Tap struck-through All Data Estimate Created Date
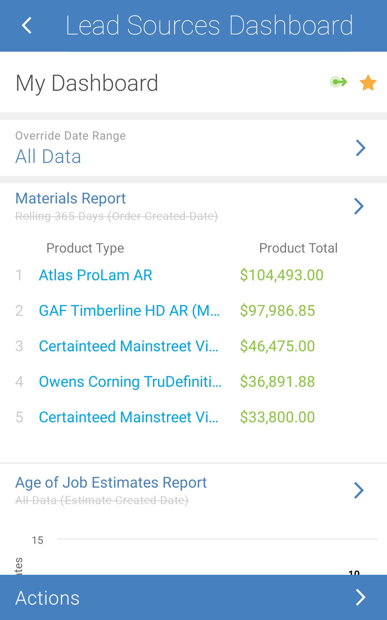The width and height of the screenshot is (387, 620). tap(102, 501)
